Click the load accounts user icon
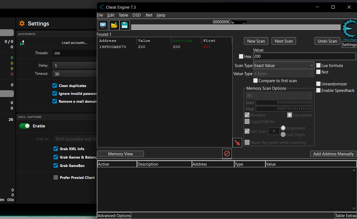Screen dimensions: 357x219 coord(22,43)
